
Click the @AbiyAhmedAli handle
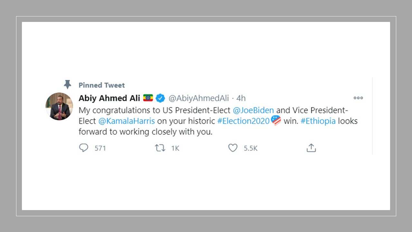coord(199,98)
